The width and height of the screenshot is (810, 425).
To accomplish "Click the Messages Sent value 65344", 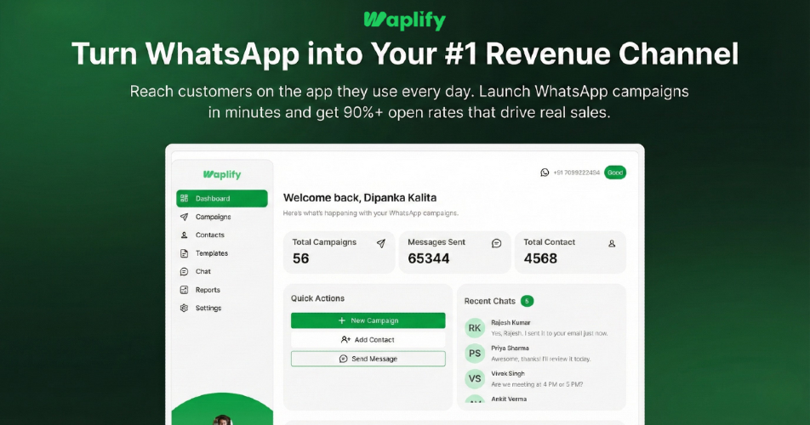I will (429, 258).
